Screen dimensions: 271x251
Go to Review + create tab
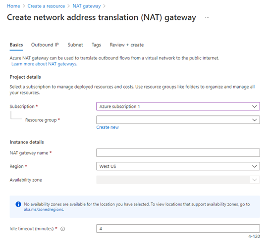[127, 45]
